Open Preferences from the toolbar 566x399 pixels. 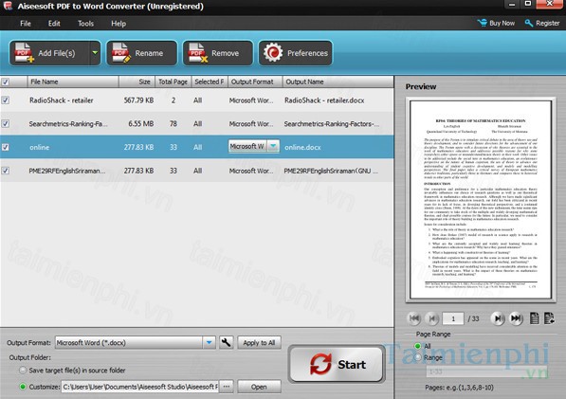coord(295,53)
